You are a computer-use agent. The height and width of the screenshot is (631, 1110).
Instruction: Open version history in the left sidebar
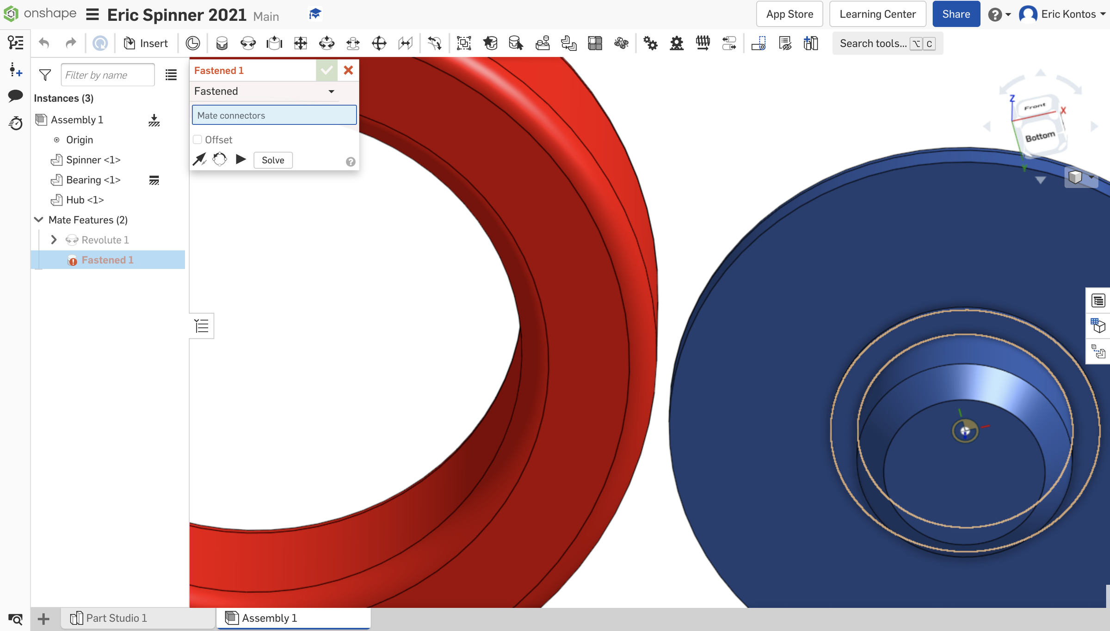(x=15, y=123)
